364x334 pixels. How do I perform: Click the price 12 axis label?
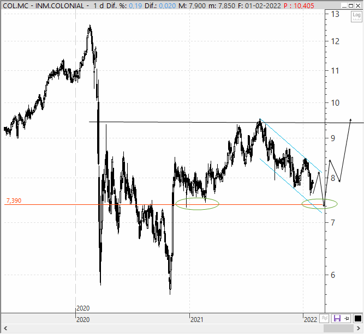[x=335, y=41]
